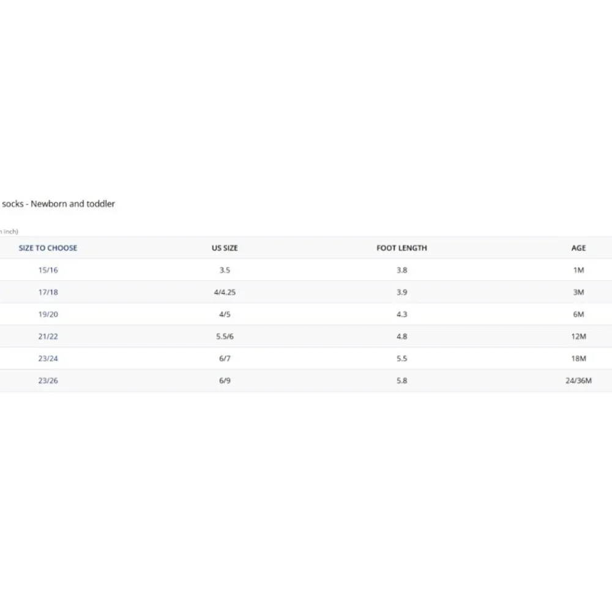Click the 24/36M age cell

point(578,381)
